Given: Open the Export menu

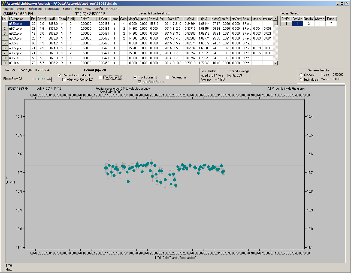Looking at the screenshot, I should click(67, 9).
